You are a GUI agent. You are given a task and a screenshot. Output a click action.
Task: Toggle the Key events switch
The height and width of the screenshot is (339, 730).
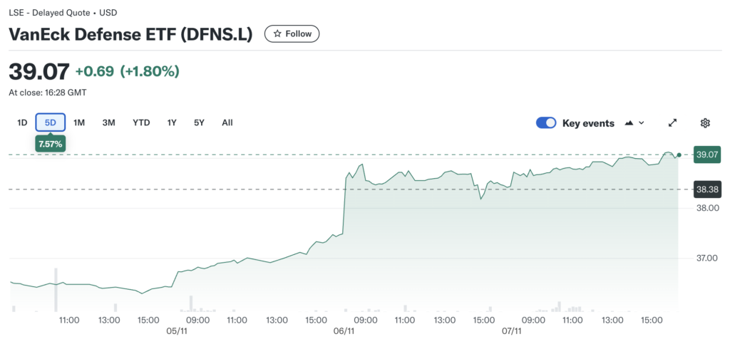coord(546,123)
